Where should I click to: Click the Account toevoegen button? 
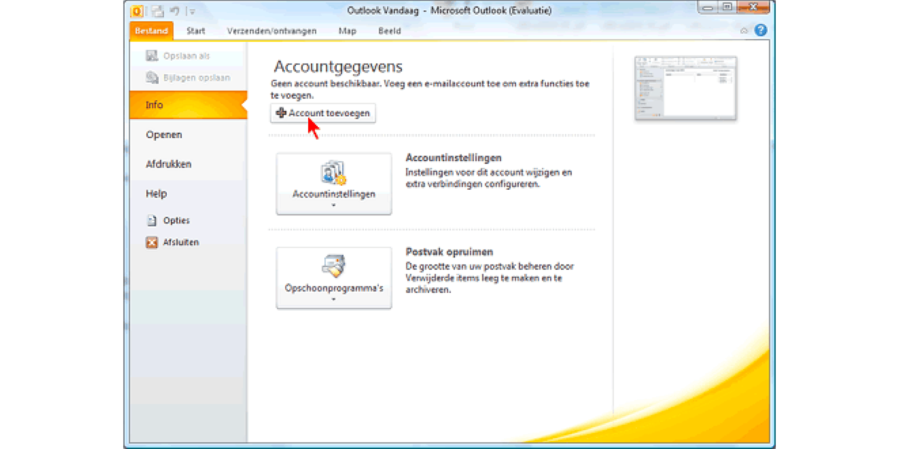point(323,113)
